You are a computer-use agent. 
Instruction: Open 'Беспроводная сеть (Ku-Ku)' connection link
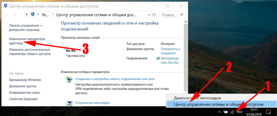click(x=170, y=60)
